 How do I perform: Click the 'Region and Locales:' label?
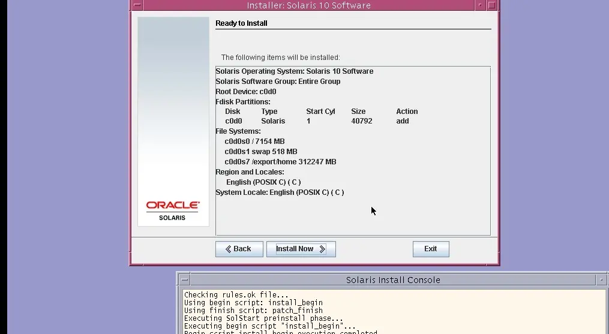coord(250,172)
